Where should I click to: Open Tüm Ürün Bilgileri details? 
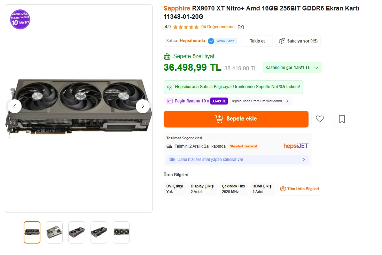click(299, 189)
